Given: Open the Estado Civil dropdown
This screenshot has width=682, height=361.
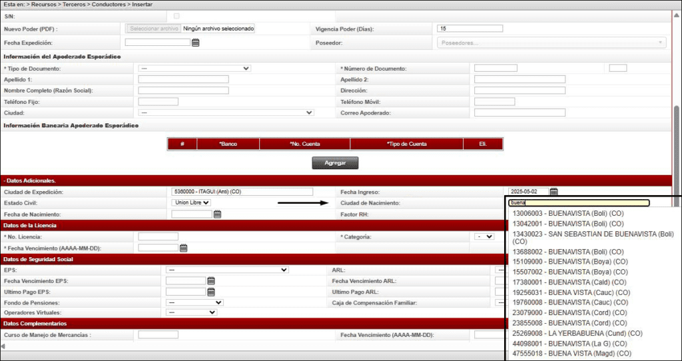Looking at the screenshot, I should (x=192, y=202).
